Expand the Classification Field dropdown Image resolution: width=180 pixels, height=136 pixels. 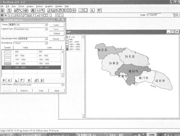(x=33, y=39)
